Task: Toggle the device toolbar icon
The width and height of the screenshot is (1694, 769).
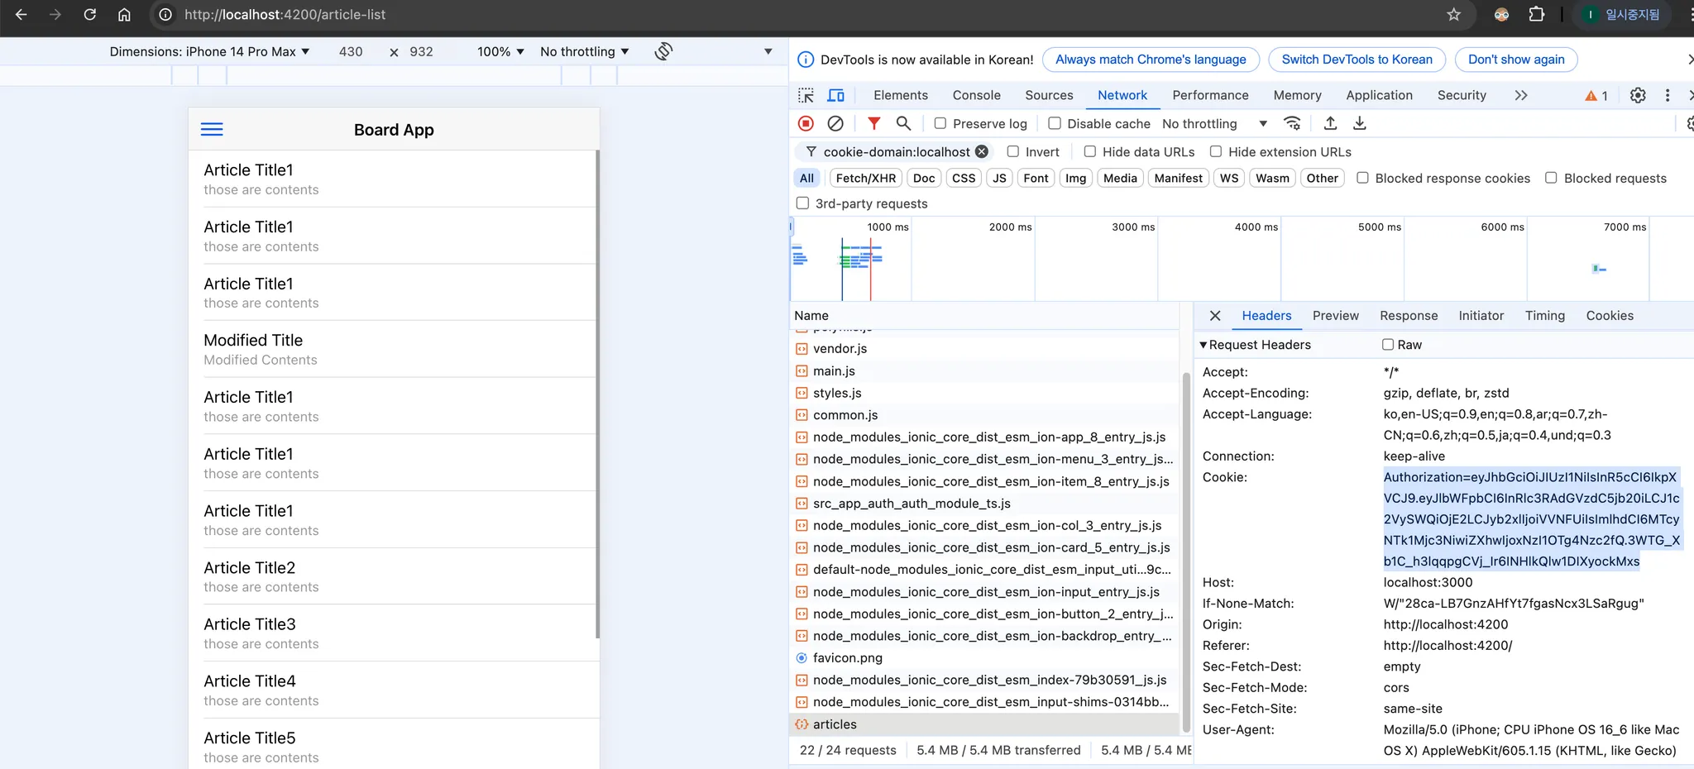Action: point(836,95)
